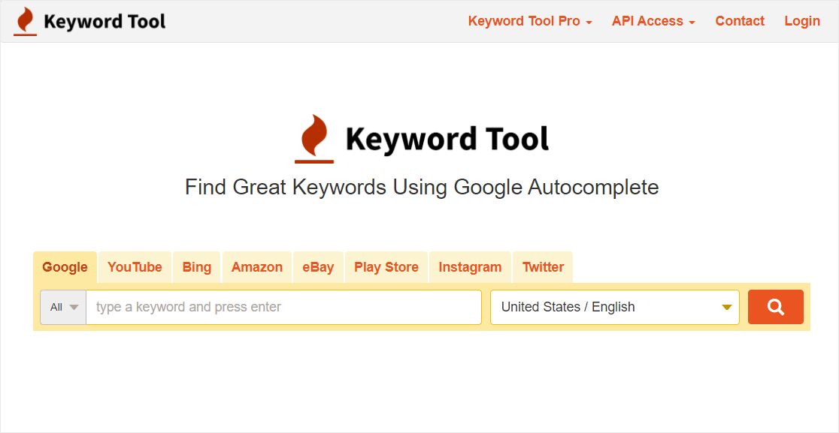
Task: Click the Login link
Action: pos(802,21)
